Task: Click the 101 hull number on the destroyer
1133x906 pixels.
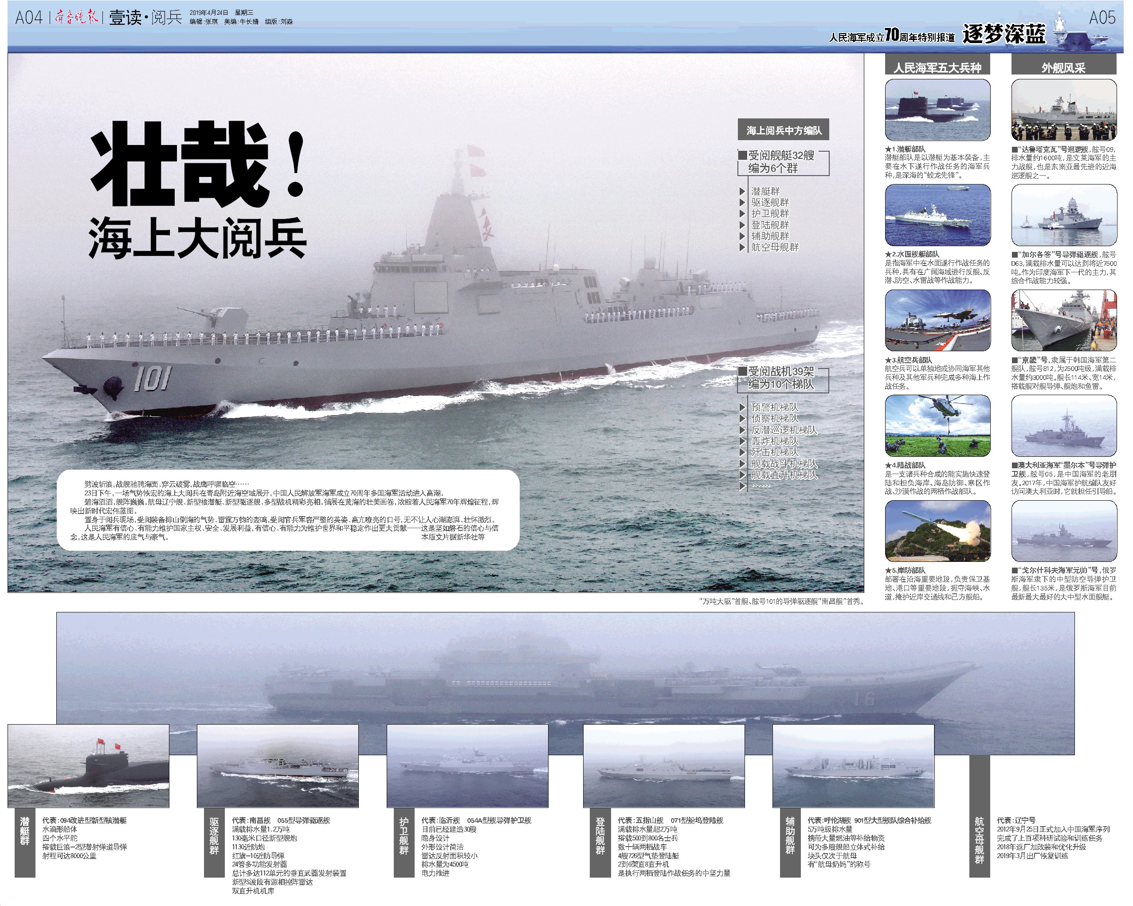Action: pos(153,378)
